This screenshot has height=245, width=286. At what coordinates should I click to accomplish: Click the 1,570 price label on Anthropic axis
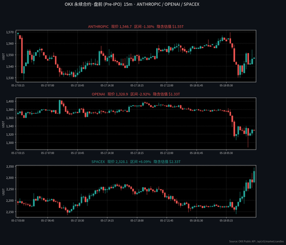[x=10, y=32]
